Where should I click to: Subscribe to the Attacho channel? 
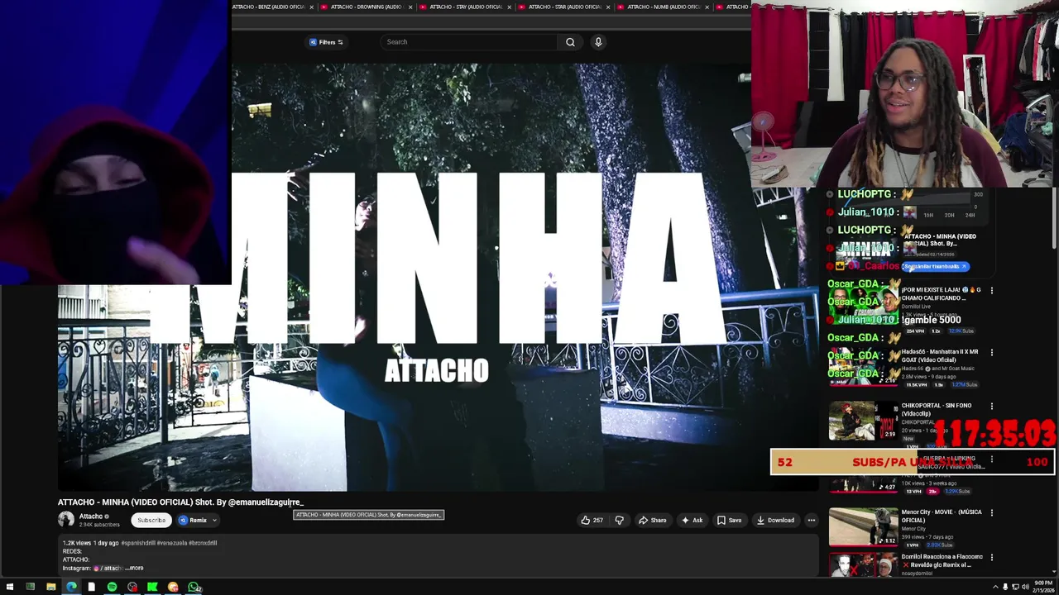[151, 520]
